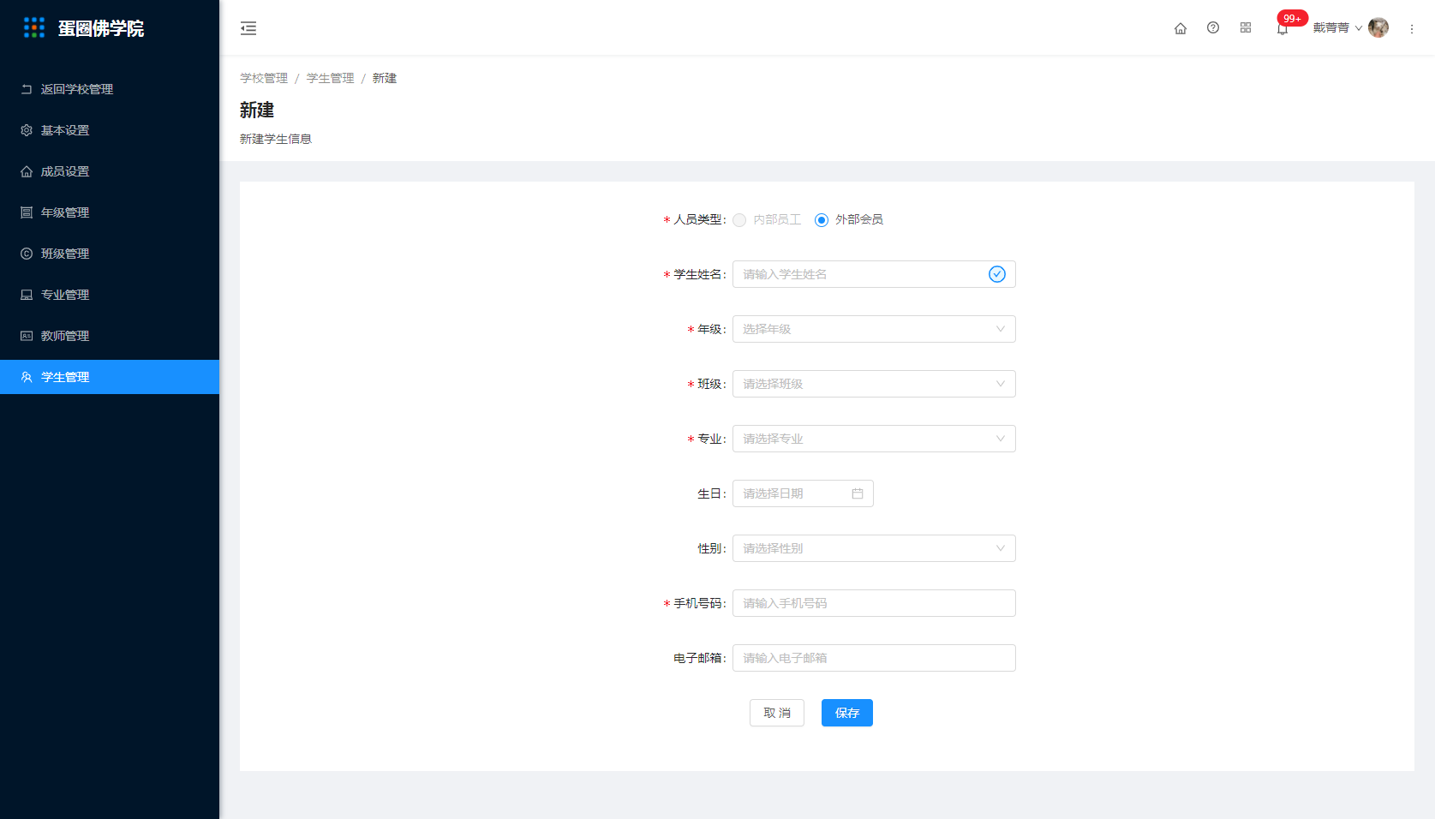This screenshot has height=819, width=1435.
Task: Focus the 请输入手机号码 input field
Action: [874, 603]
